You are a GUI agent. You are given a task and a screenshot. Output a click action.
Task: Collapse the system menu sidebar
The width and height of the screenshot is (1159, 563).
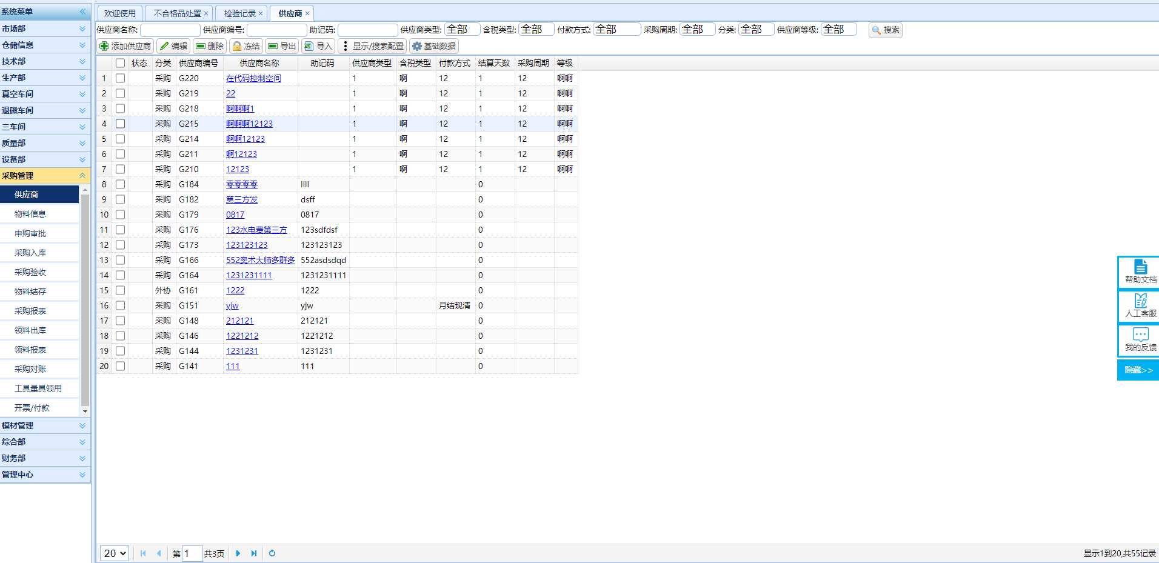point(83,12)
